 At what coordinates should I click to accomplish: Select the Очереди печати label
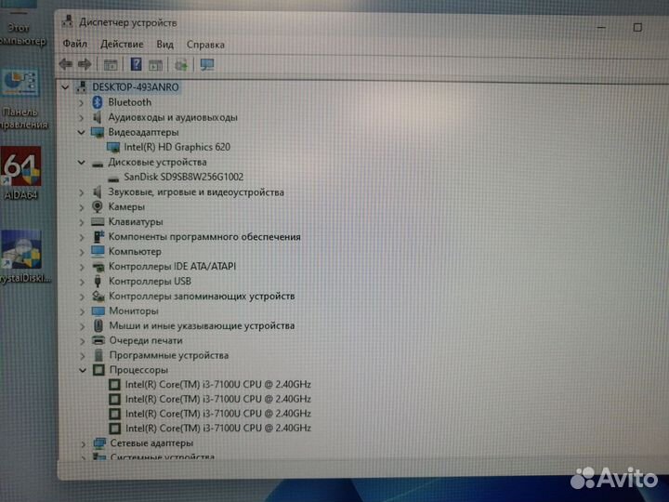pyautogui.click(x=146, y=340)
